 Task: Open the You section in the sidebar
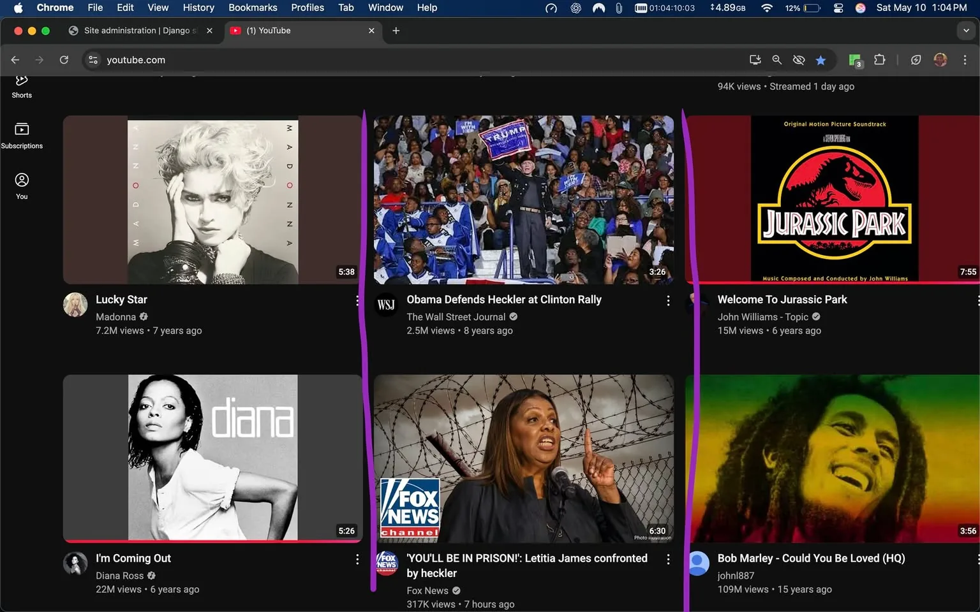[x=21, y=186]
